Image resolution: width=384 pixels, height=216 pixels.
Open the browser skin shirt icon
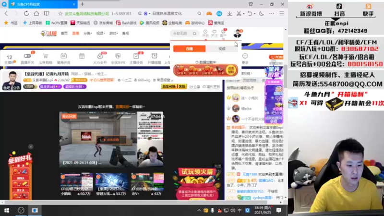point(251,4)
